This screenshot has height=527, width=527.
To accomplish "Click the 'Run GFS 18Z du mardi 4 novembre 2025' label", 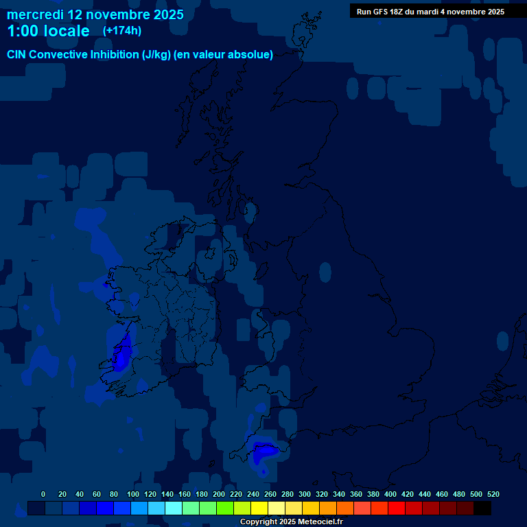I will [430, 12].
